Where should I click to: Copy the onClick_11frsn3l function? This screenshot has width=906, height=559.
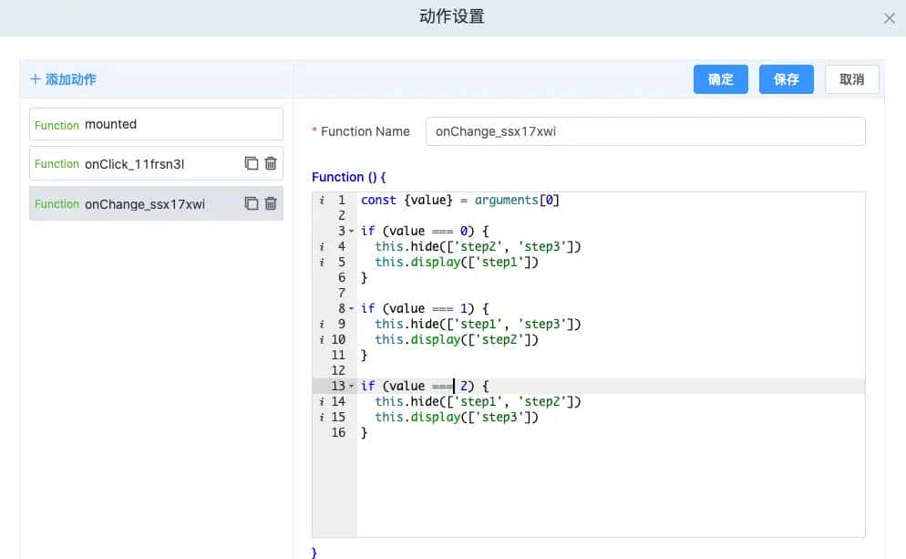pyautogui.click(x=252, y=164)
